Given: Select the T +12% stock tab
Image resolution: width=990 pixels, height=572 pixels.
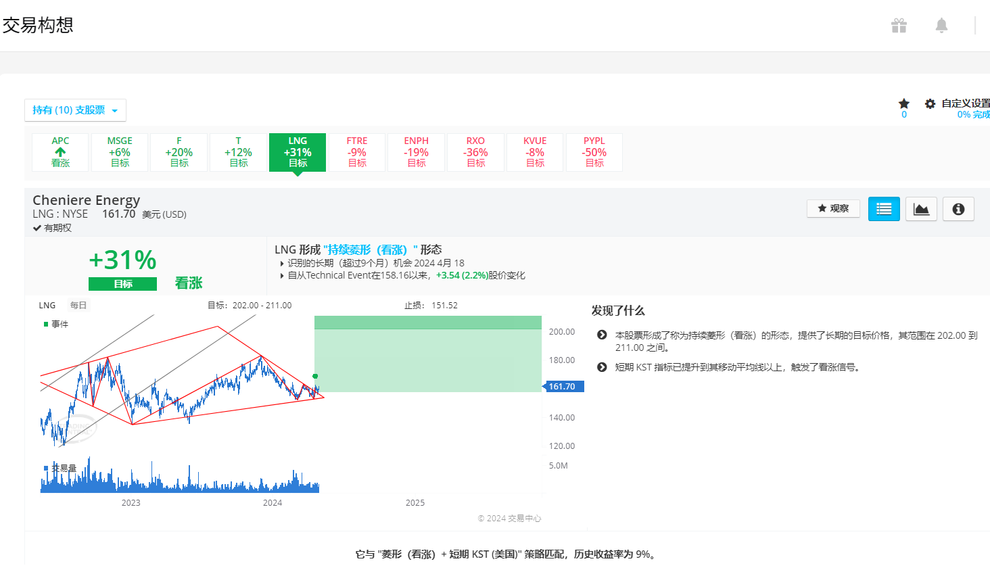Looking at the screenshot, I should click(x=238, y=152).
